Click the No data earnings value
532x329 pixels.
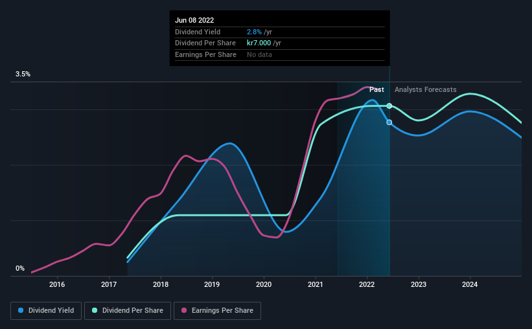click(x=259, y=54)
